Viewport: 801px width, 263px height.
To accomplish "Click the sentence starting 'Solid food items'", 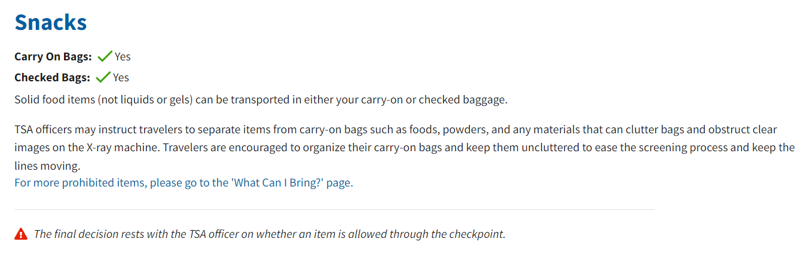I will click(x=261, y=99).
